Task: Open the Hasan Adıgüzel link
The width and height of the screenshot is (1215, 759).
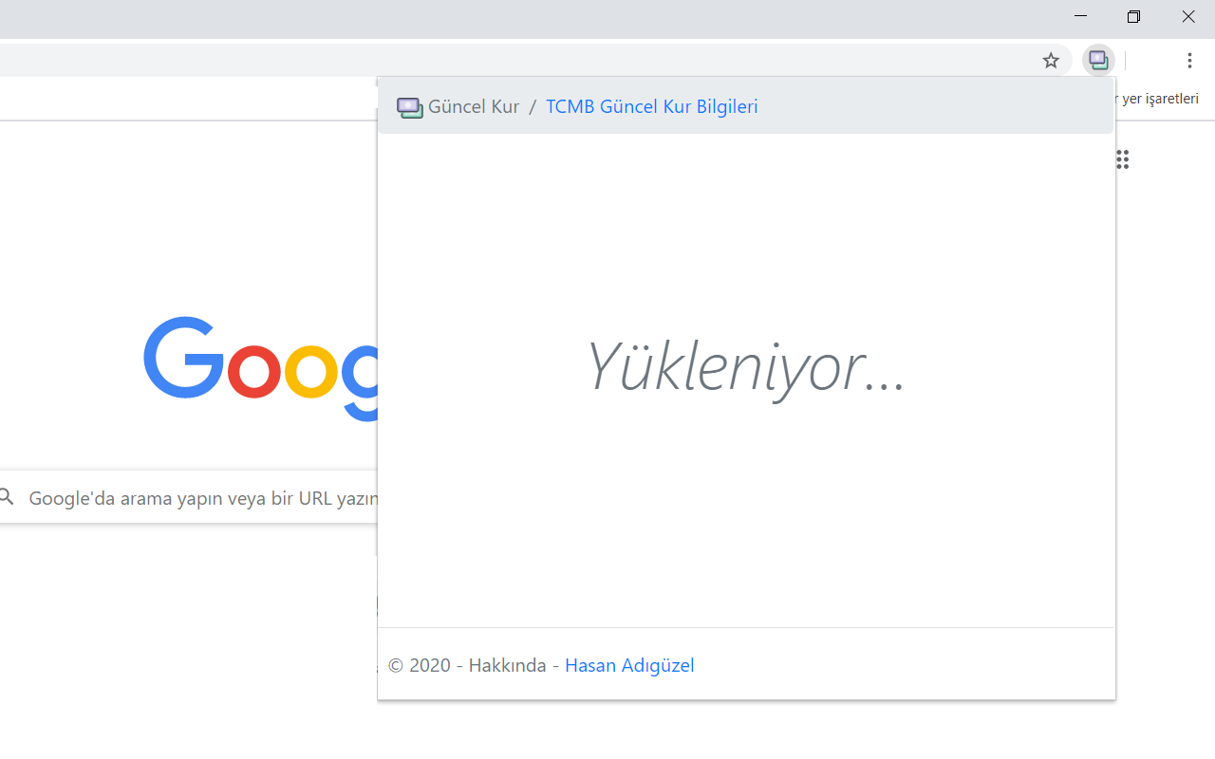Action: (629, 665)
